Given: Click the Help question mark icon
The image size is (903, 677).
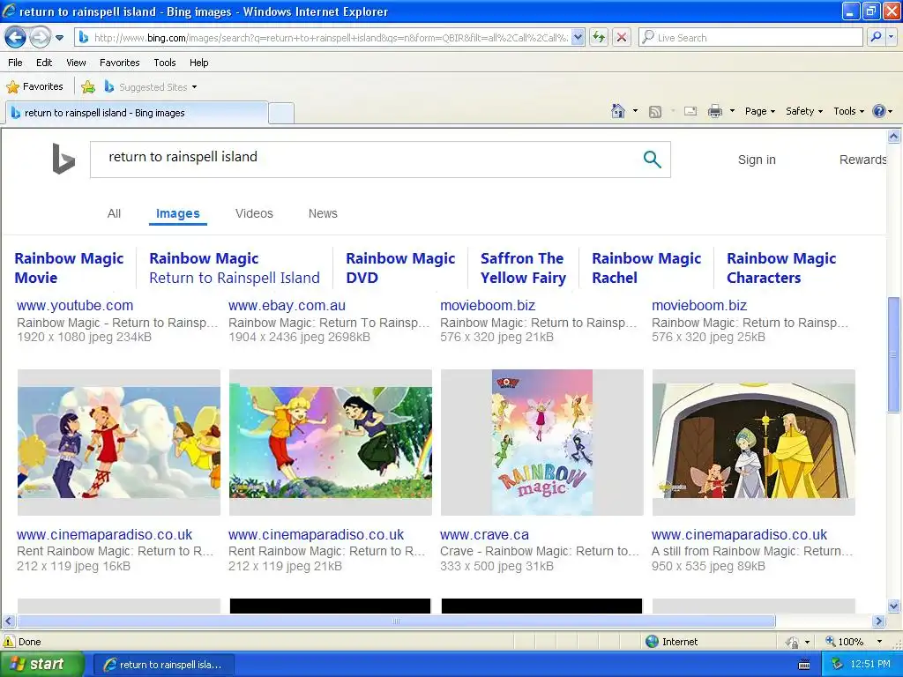Looking at the screenshot, I should point(879,111).
